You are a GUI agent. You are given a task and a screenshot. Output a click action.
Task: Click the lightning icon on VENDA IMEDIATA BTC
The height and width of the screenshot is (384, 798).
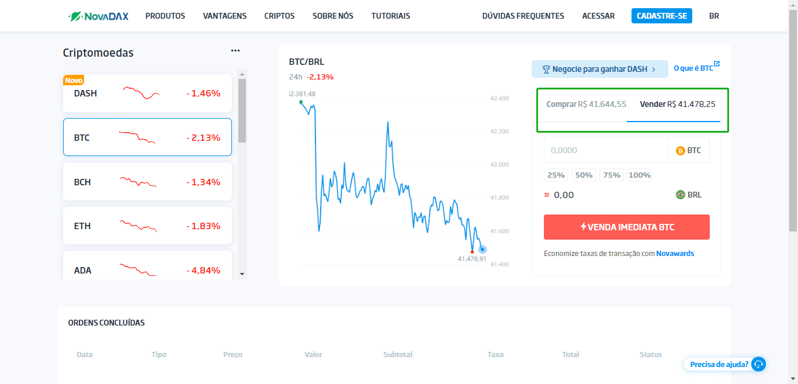coord(584,227)
